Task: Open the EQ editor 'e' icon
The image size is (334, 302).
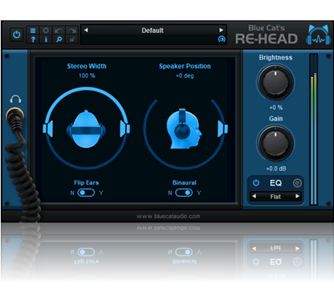Action: point(297,183)
